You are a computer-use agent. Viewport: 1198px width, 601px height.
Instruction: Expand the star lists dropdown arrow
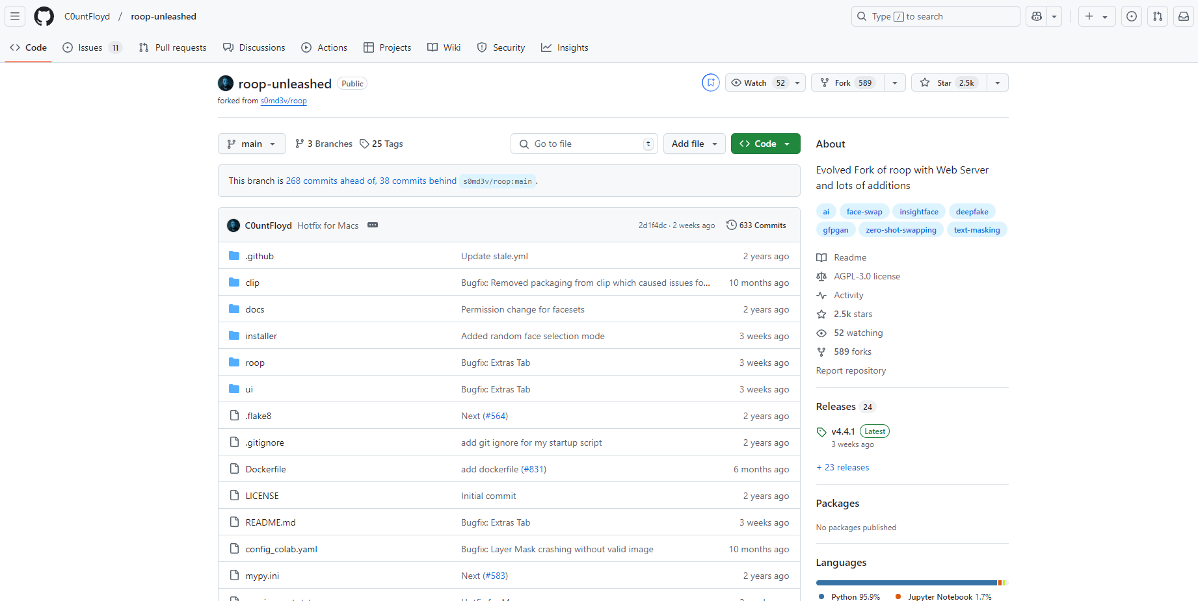pos(998,83)
